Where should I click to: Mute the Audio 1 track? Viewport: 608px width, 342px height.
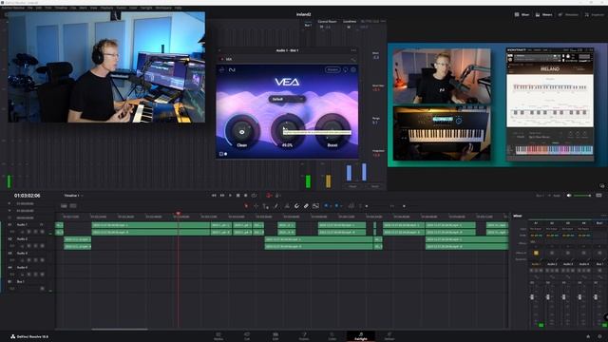42,232
